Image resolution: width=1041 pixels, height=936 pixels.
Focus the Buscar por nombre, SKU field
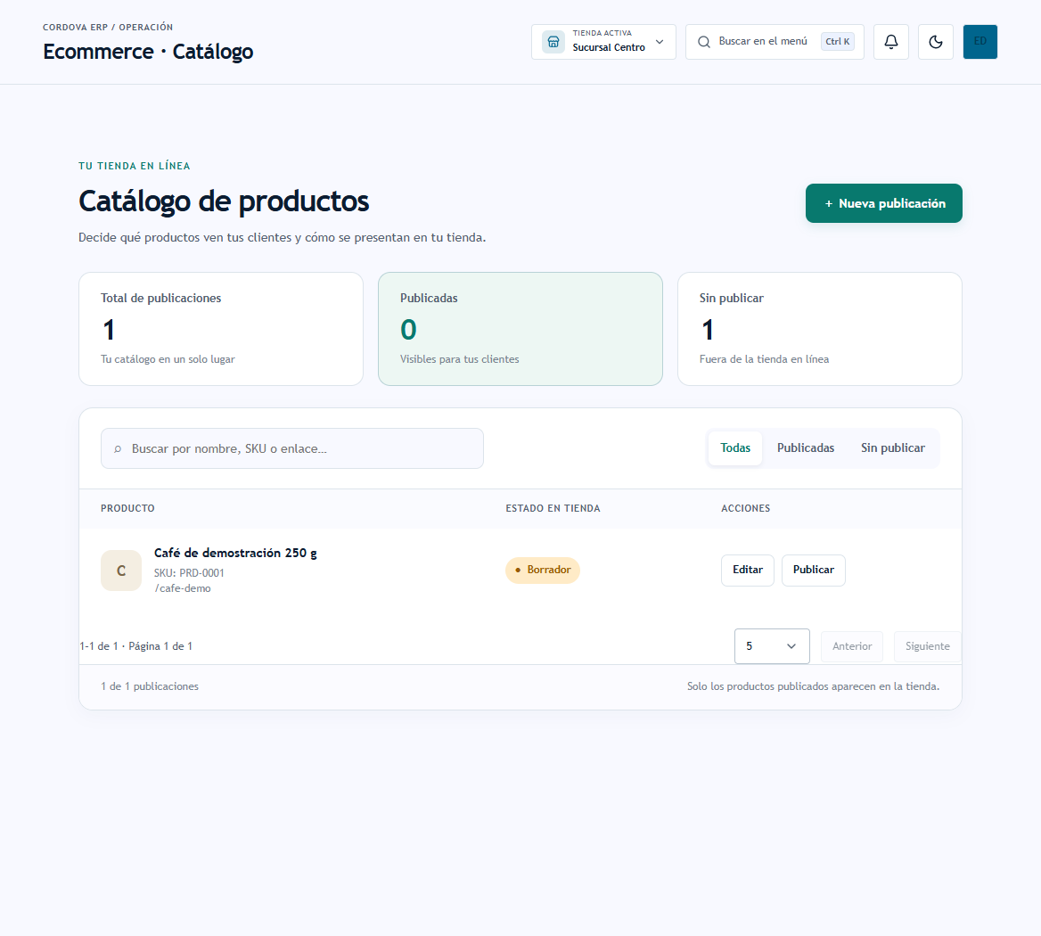click(292, 448)
